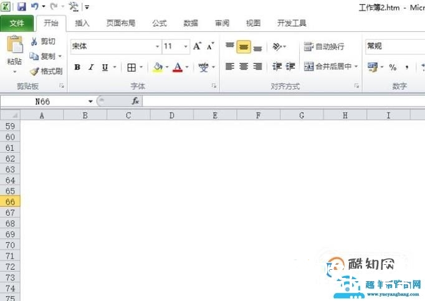Click the fx Insert Function button
Viewport: 425px width, 301px height.
(135, 102)
